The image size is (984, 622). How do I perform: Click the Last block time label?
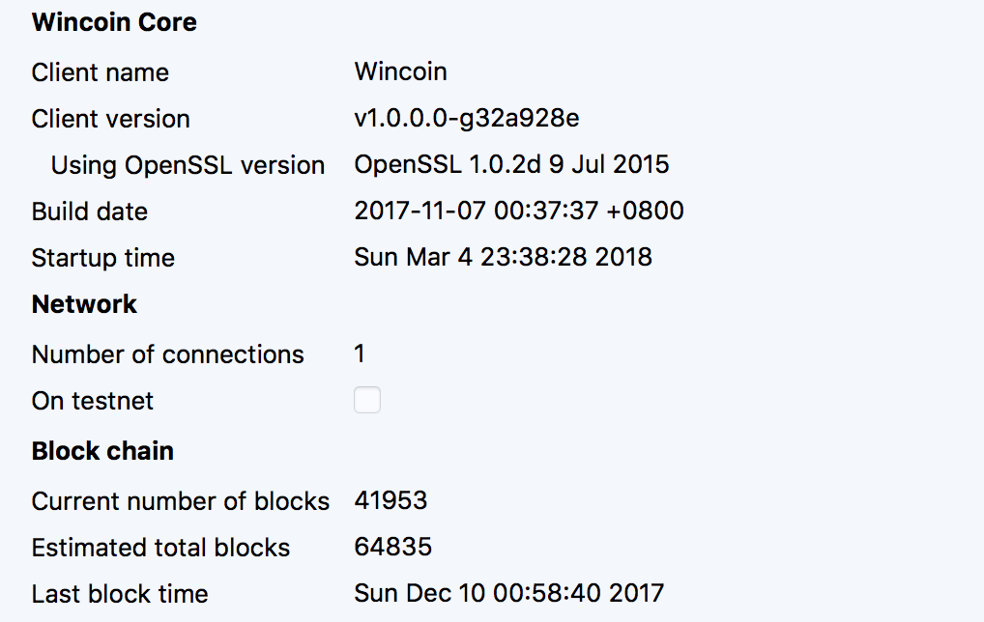(x=120, y=594)
